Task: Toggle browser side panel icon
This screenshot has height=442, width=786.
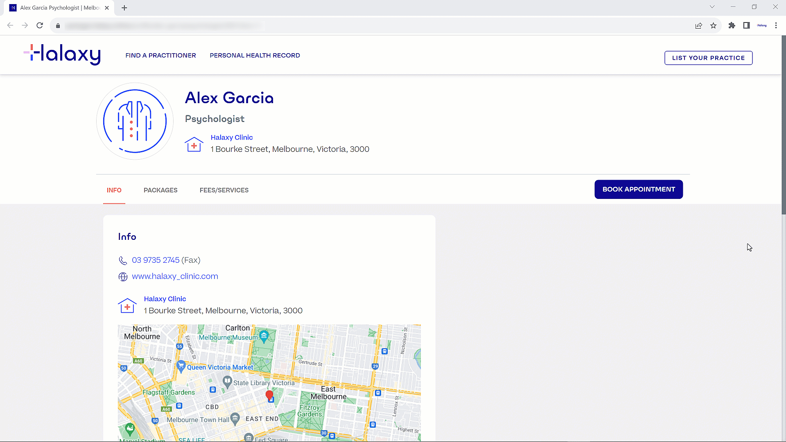Action: [x=747, y=25]
